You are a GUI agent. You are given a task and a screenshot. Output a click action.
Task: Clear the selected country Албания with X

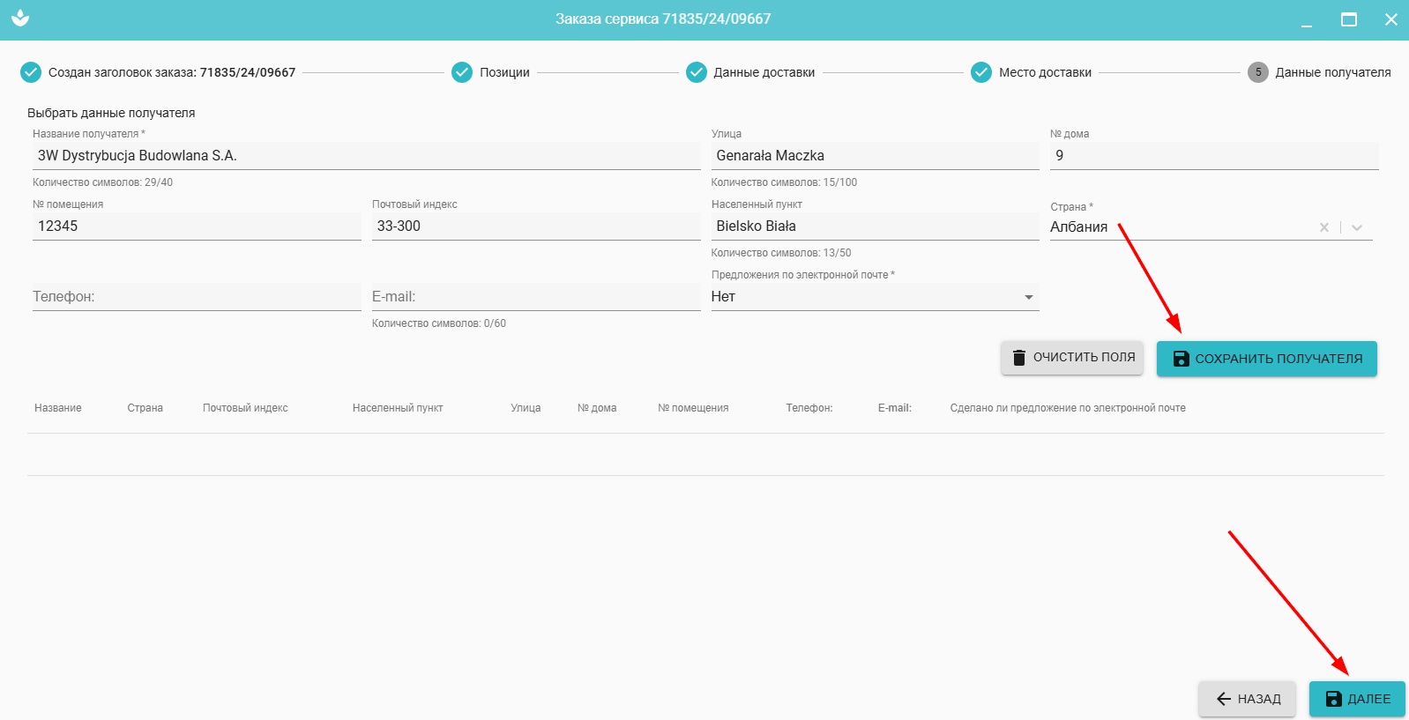pyautogui.click(x=1323, y=227)
